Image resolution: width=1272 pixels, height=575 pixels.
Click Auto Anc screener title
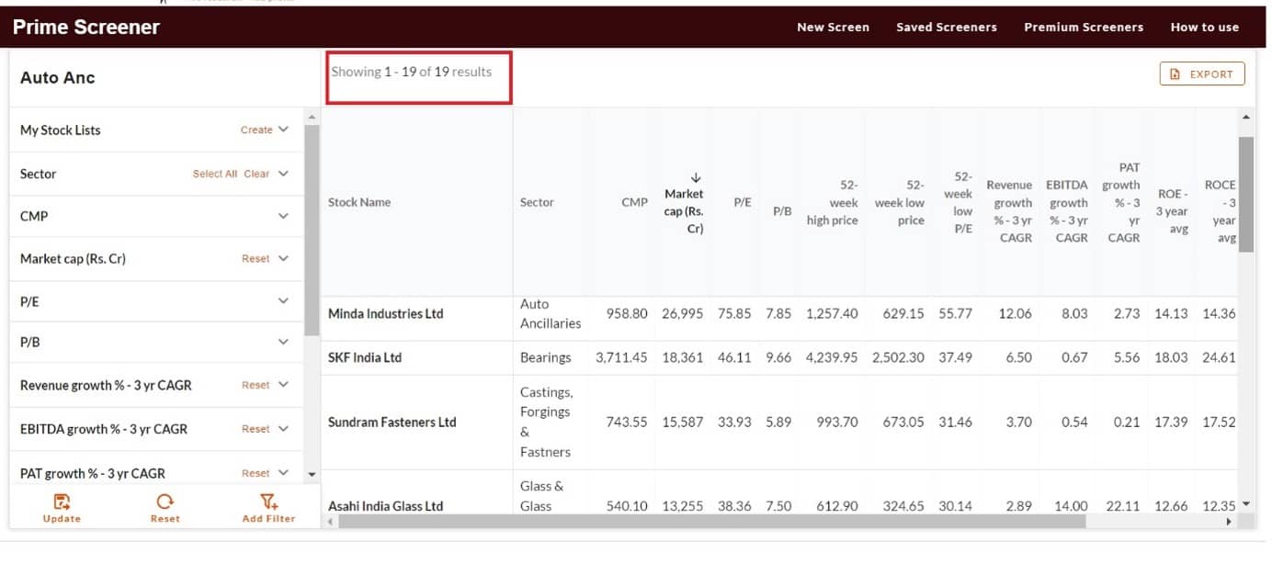pos(57,78)
